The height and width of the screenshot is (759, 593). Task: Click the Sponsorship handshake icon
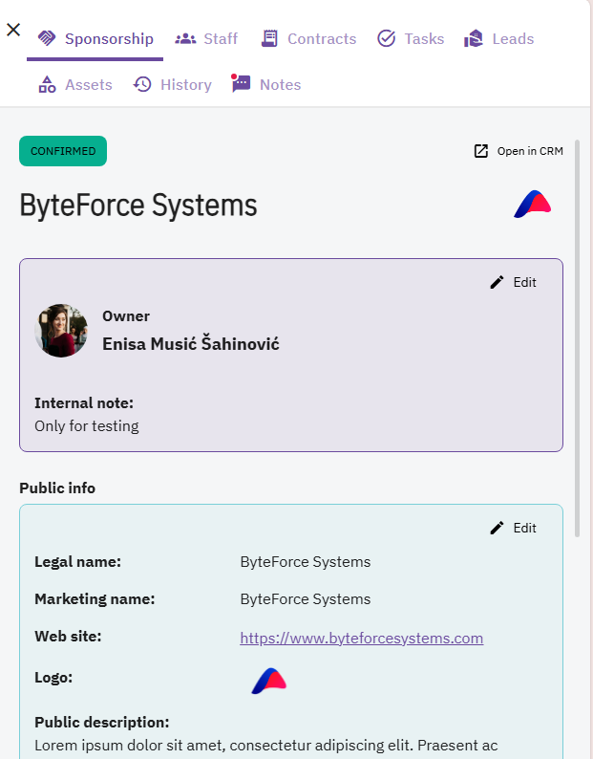[x=47, y=38]
